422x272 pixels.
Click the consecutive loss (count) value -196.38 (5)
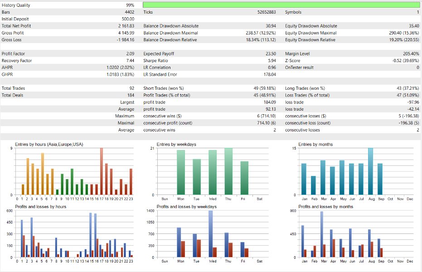pos(409,123)
